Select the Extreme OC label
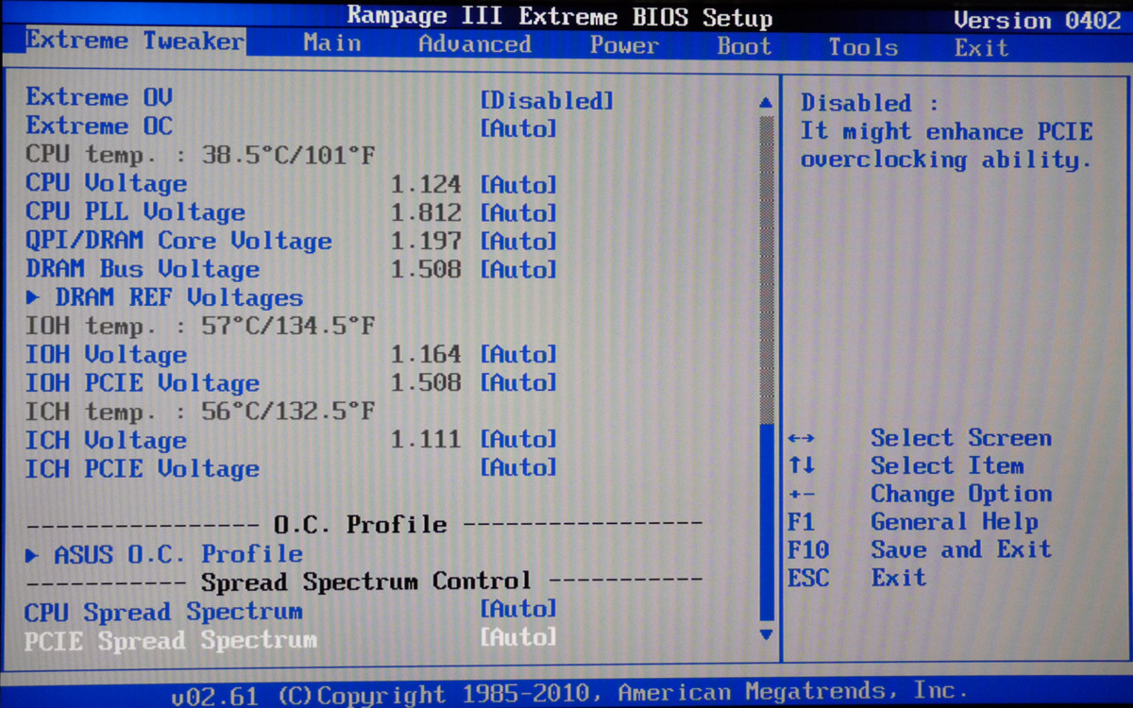 (99, 126)
